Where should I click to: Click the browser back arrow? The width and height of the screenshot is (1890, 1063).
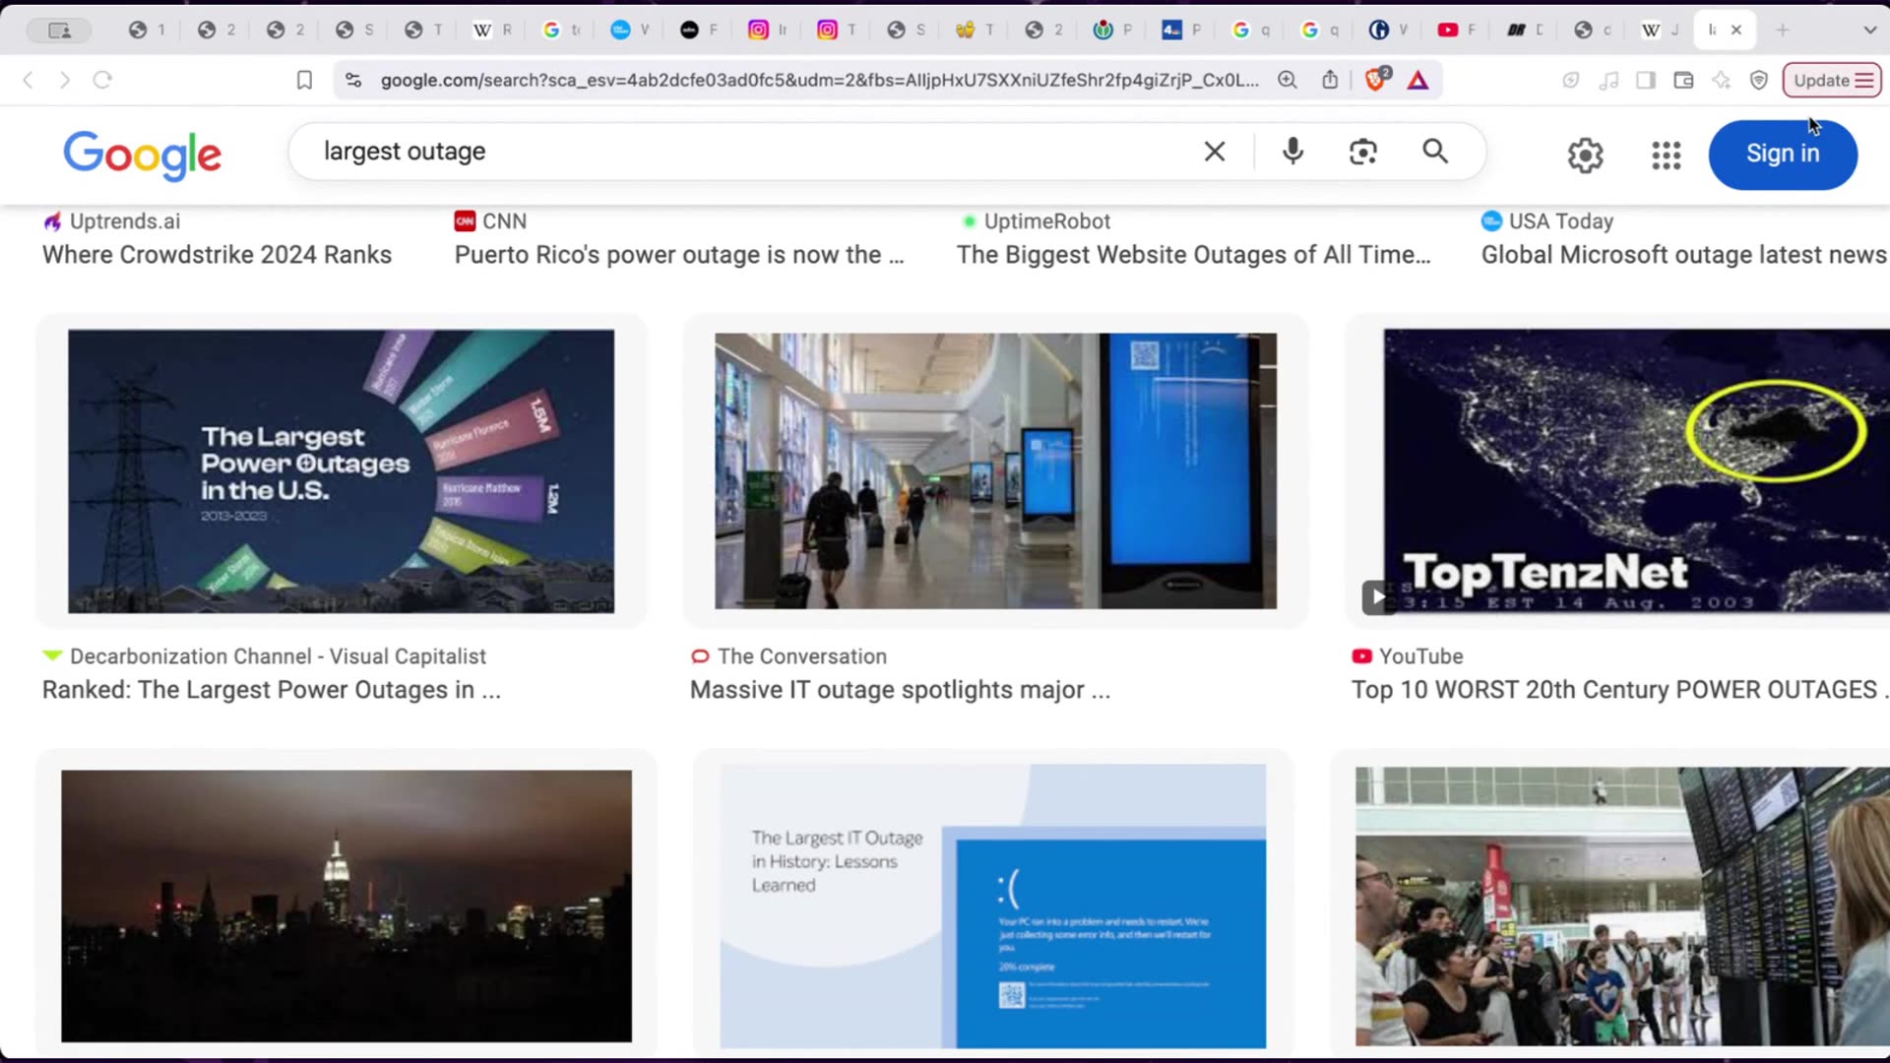pos(28,80)
